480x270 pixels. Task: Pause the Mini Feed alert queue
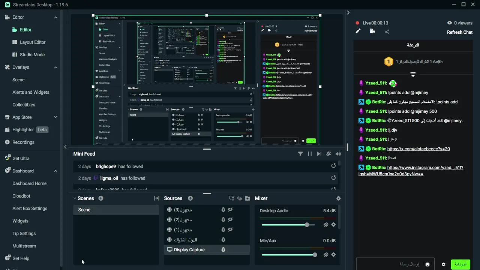click(x=310, y=154)
